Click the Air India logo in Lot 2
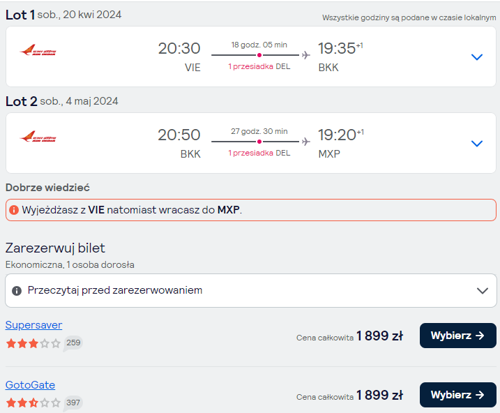Image resolution: width=500 pixels, height=413 pixels. tap(38, 137)
